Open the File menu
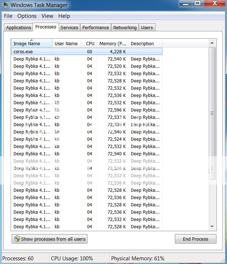Screen dimensions: 227x264 click(x=8, y=16)
